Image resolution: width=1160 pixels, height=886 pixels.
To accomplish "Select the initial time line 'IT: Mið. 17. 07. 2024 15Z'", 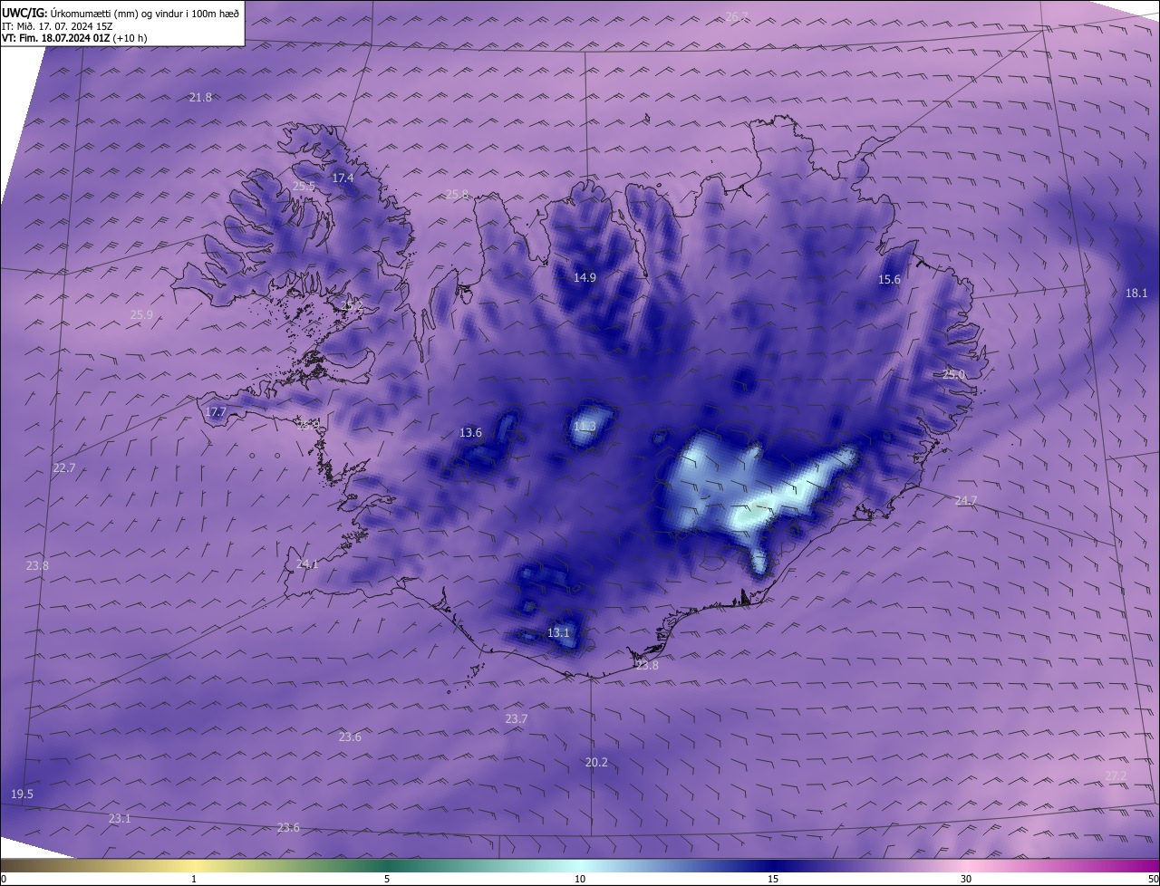I will (57, 26).
